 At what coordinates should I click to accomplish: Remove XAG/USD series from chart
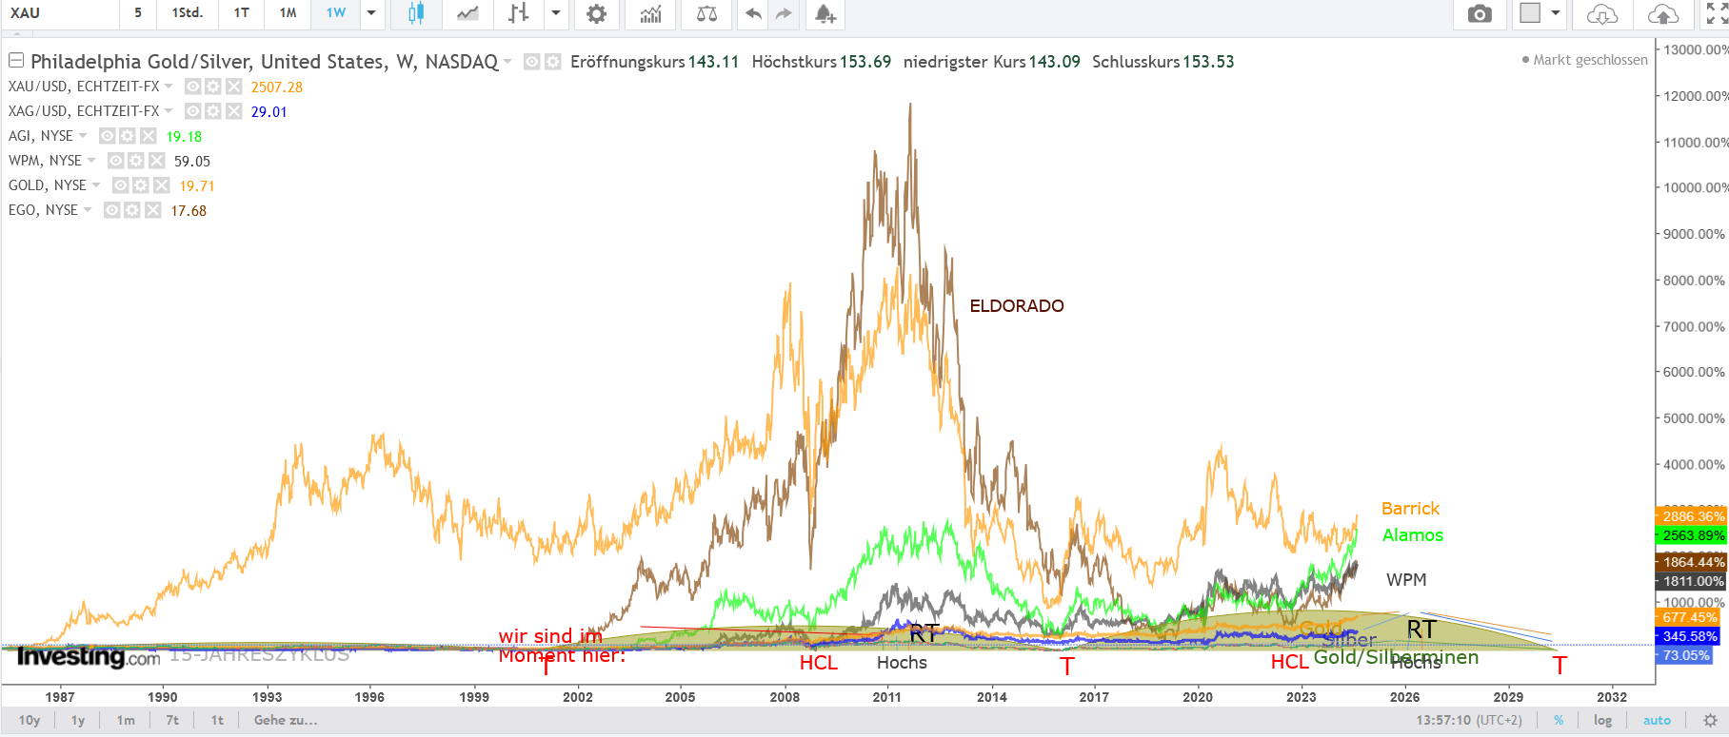(x=234, y=111)
